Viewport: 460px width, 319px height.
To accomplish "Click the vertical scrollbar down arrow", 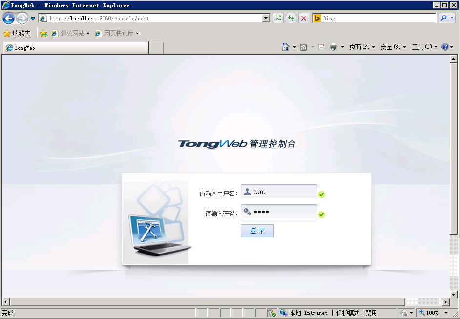I will (454, 295).
